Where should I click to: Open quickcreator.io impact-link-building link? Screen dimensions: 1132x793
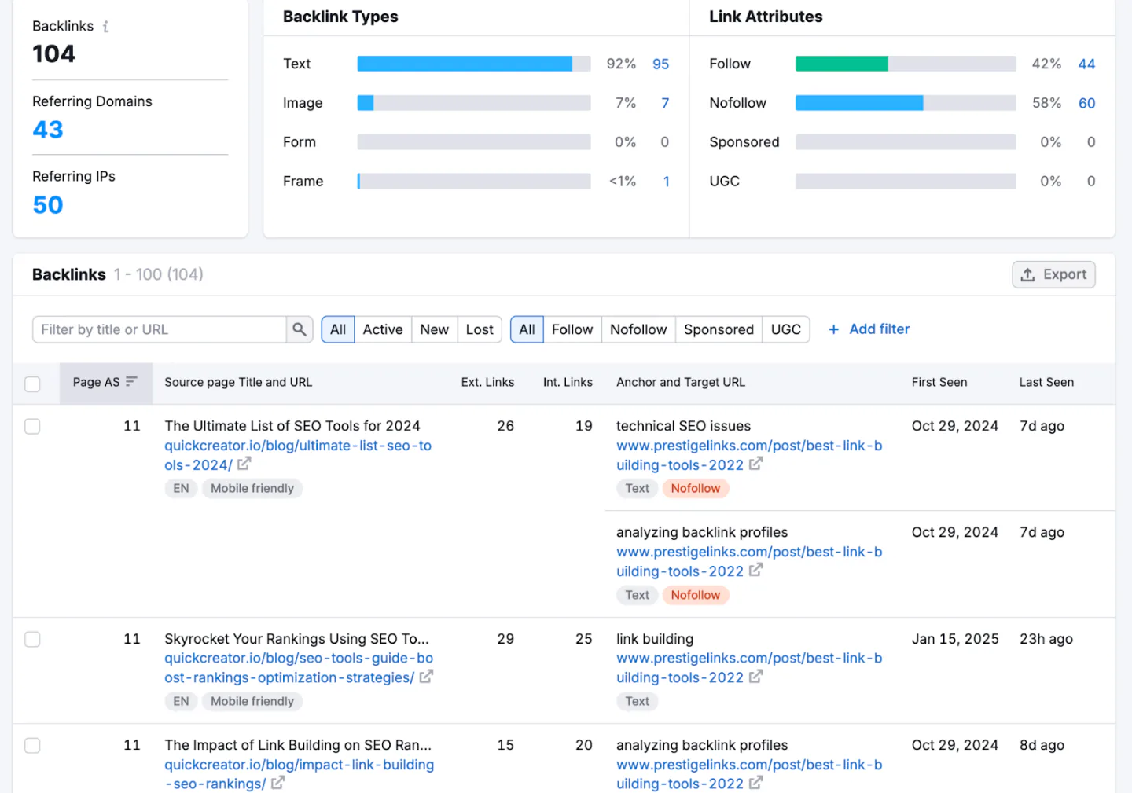299,774
